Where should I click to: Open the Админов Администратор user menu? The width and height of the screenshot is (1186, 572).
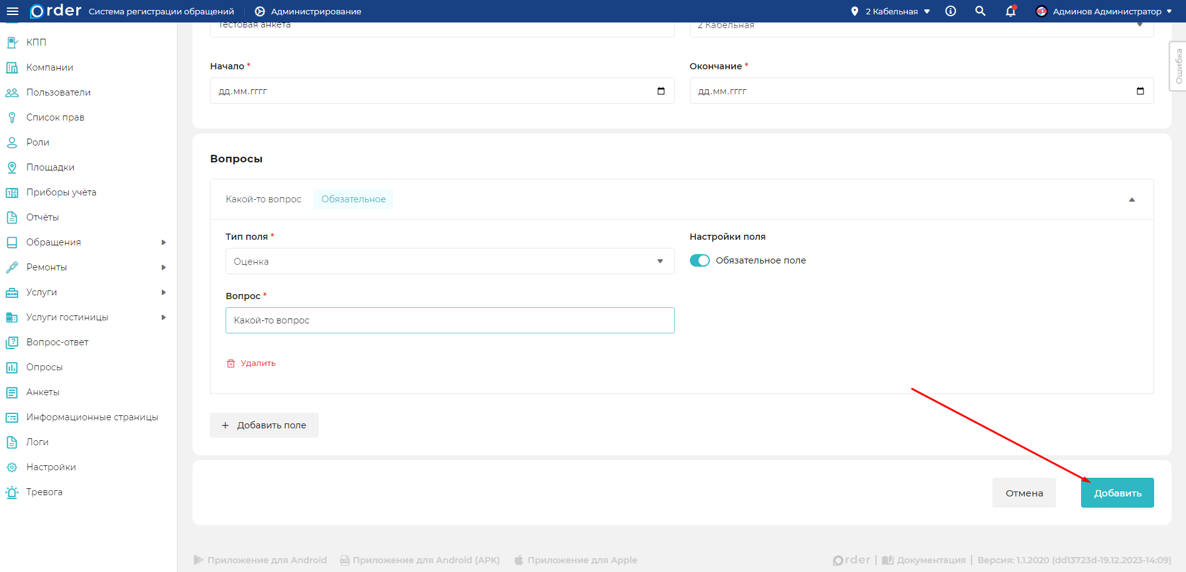[x=1104, y=11]
